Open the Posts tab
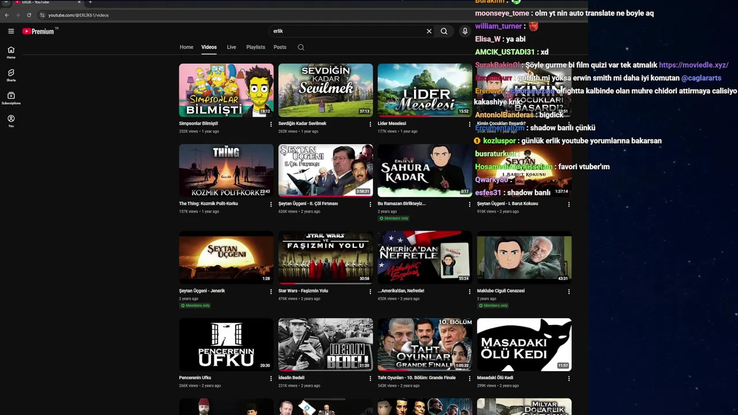 tap(280, 47)
